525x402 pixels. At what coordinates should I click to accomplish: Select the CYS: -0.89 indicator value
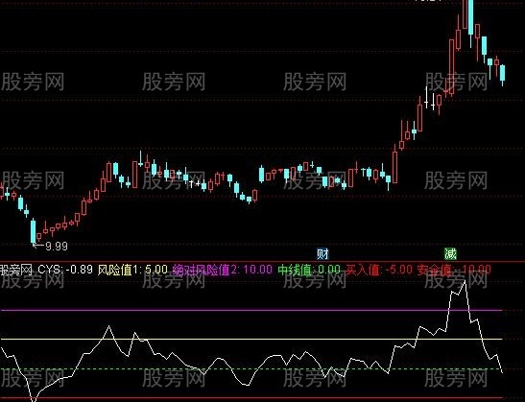pyautogui.click(x=65, y=270)
